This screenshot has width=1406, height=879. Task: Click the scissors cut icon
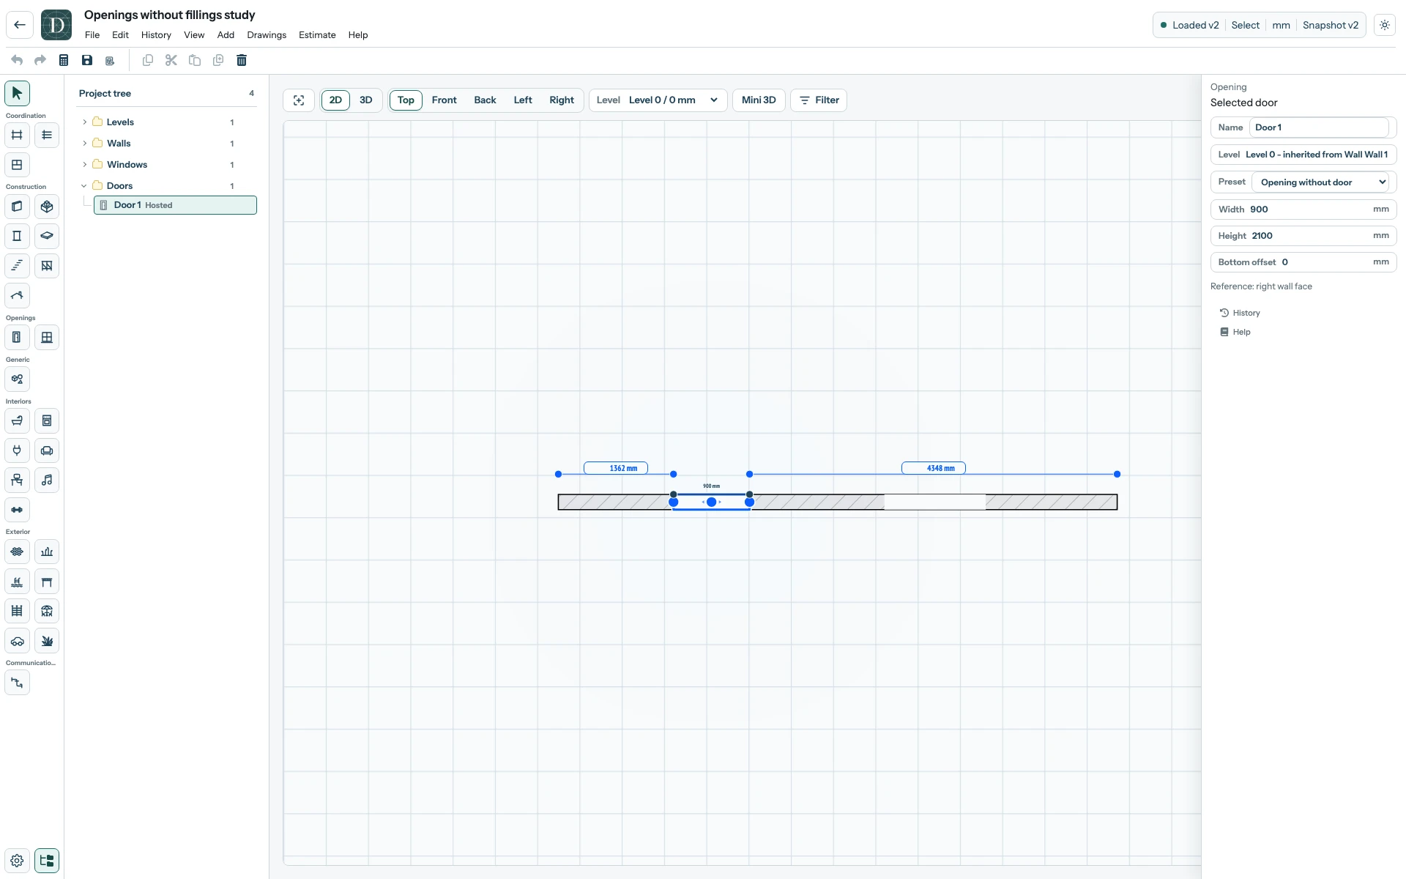click(x=171, y=60)
